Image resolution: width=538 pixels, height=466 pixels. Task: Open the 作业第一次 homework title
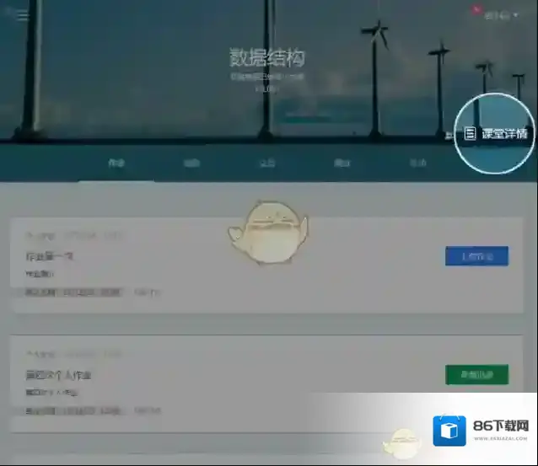click(x=50, y=256)
